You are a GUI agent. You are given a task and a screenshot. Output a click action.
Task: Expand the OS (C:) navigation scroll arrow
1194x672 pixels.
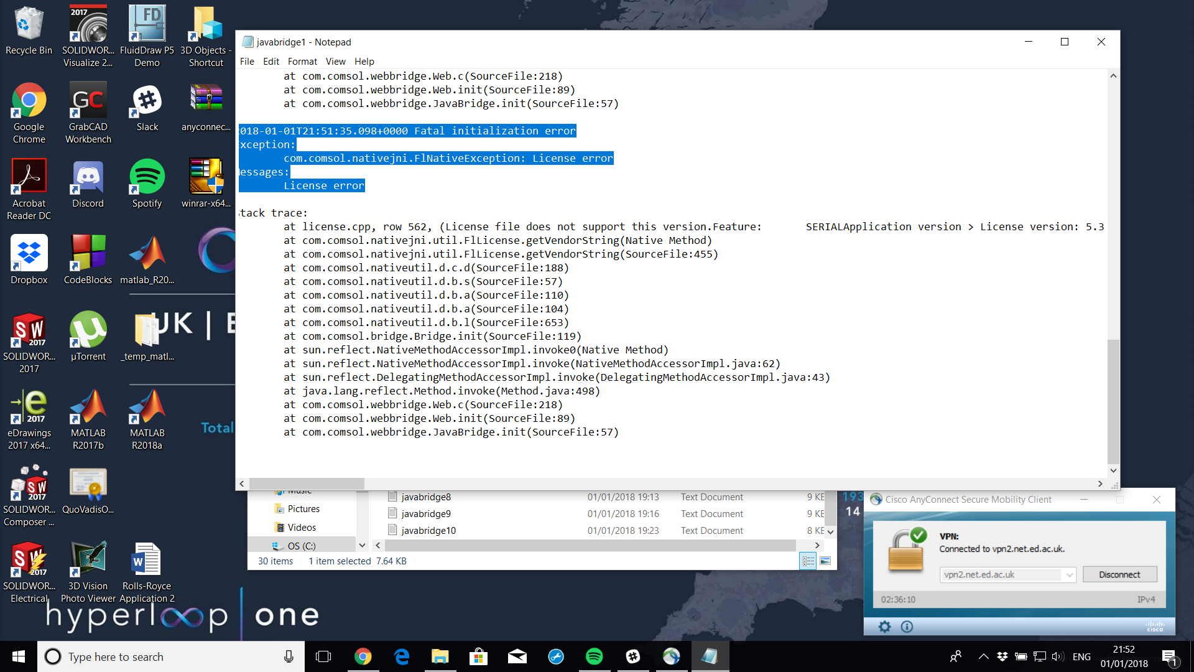(x=362, y=545)
